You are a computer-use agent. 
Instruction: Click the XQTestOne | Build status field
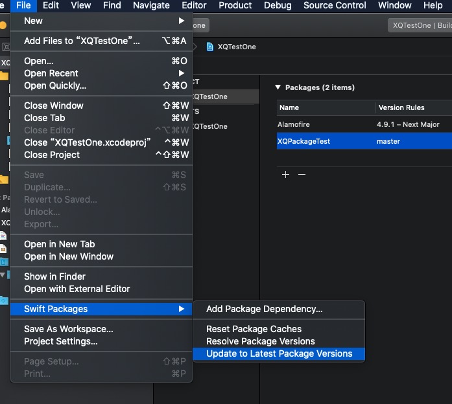420,25
